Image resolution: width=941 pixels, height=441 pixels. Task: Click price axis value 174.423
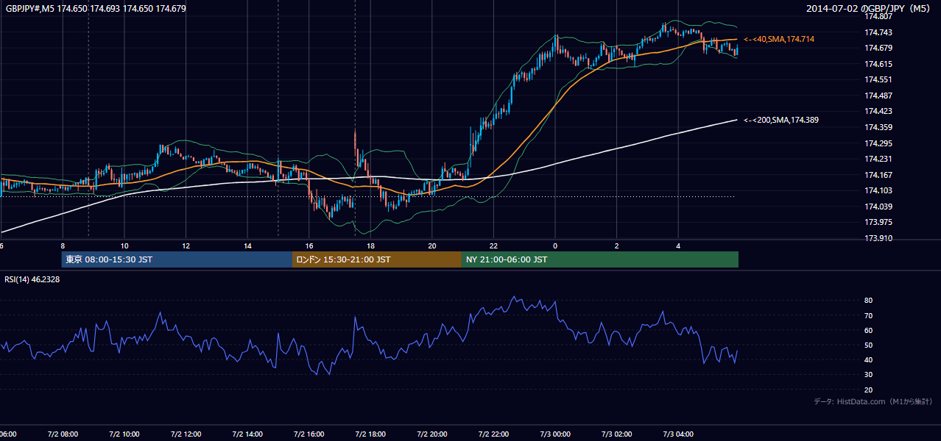coord(878,112)
